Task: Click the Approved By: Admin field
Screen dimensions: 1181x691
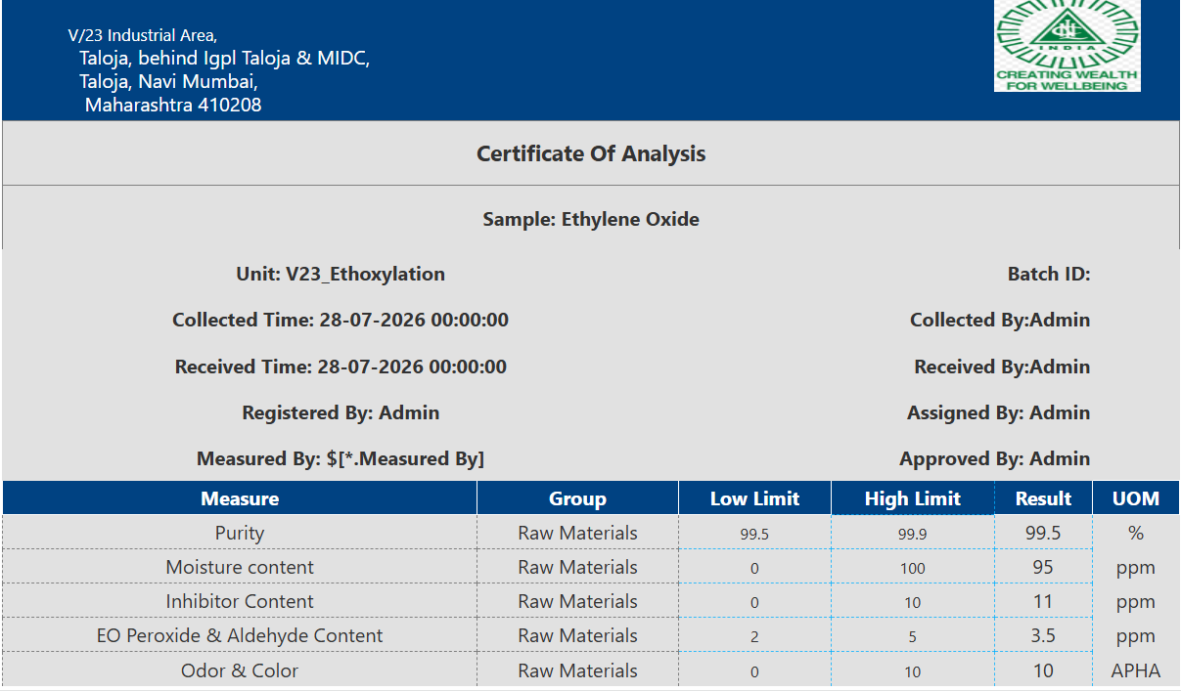Action: pyautogui.click(x=995, y=458)
